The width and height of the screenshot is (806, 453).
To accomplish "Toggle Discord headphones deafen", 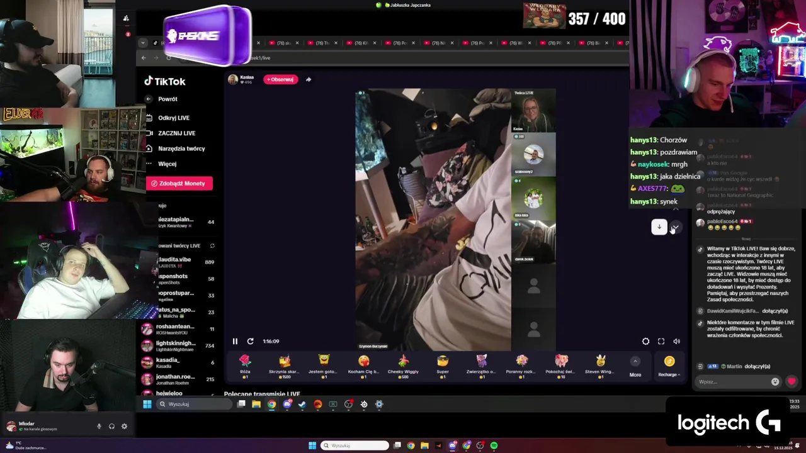I will [111, 426].
